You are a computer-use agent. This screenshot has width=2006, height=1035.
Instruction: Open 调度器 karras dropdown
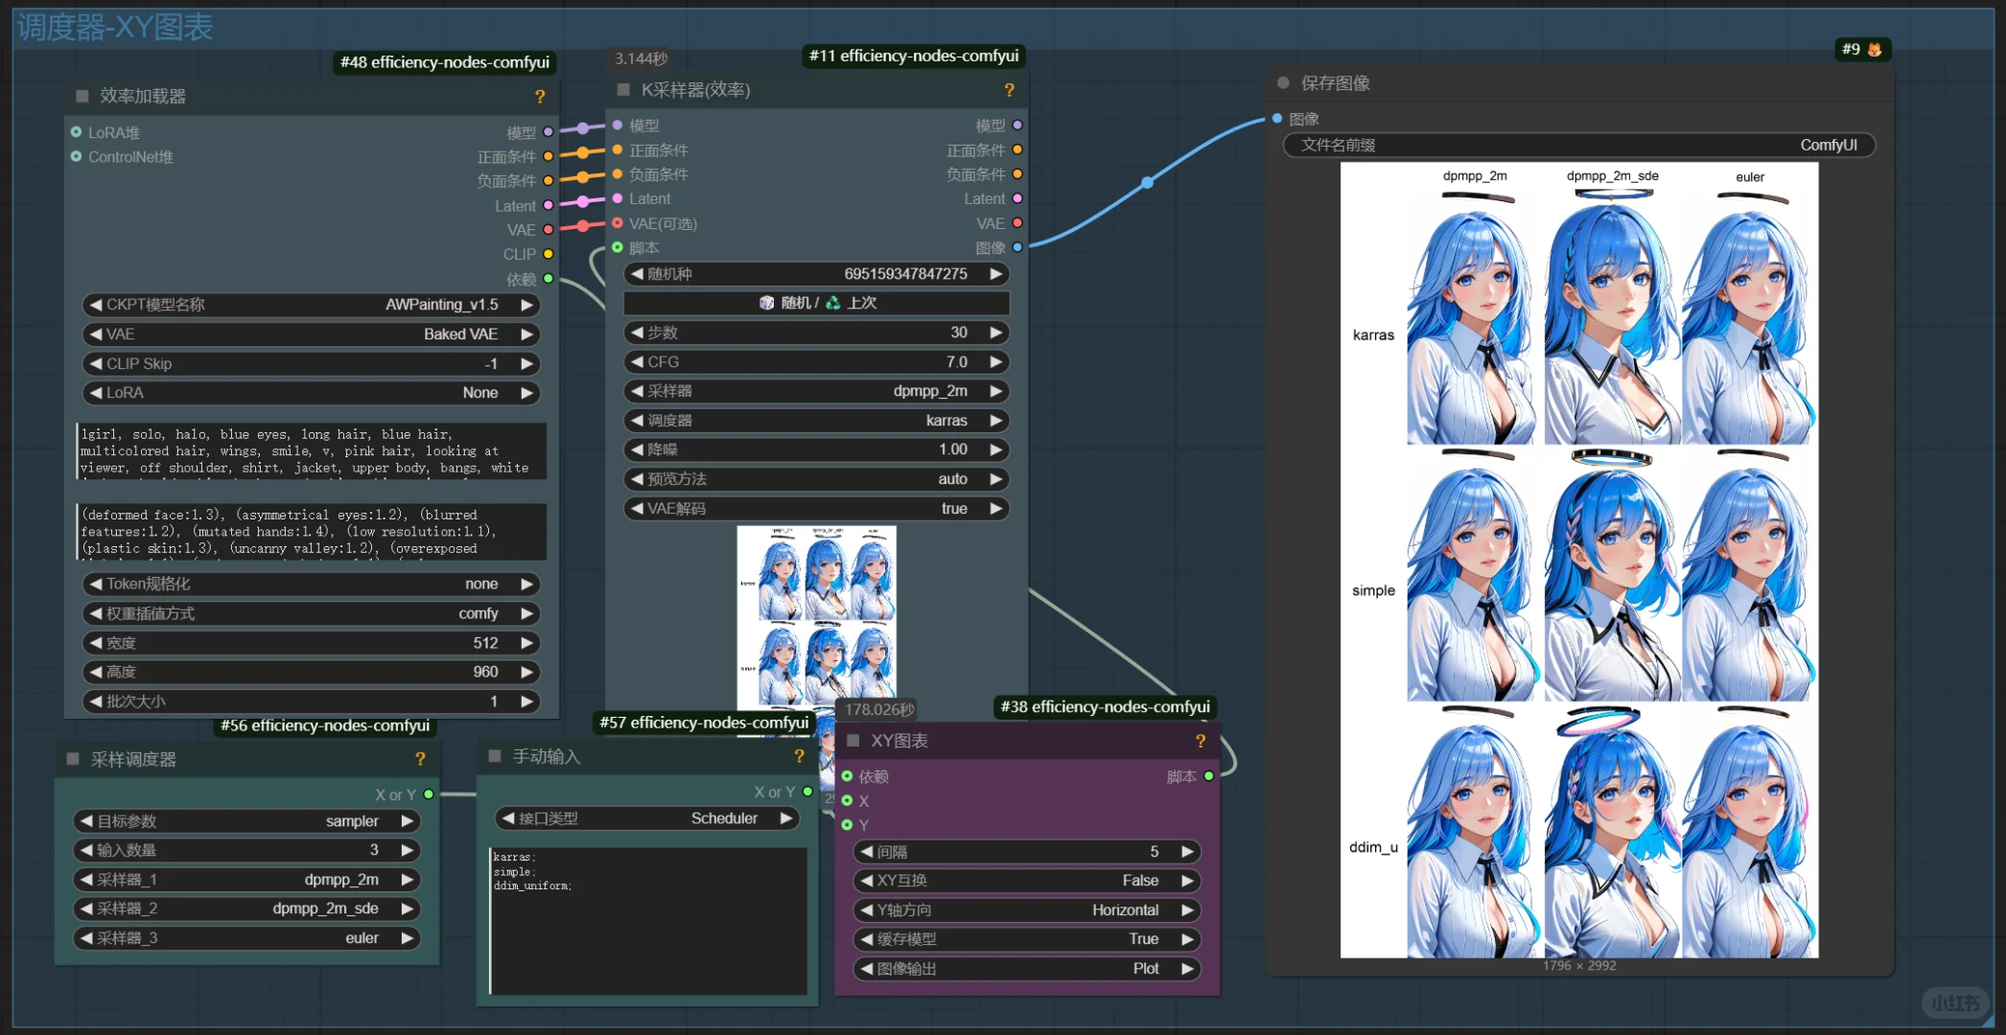(815, 421)
